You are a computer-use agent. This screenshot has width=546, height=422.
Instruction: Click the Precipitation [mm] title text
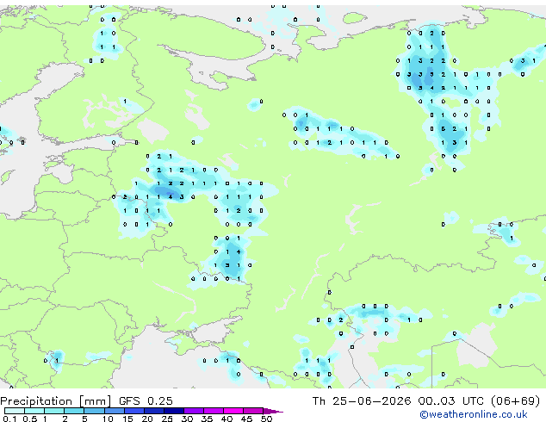55,401
